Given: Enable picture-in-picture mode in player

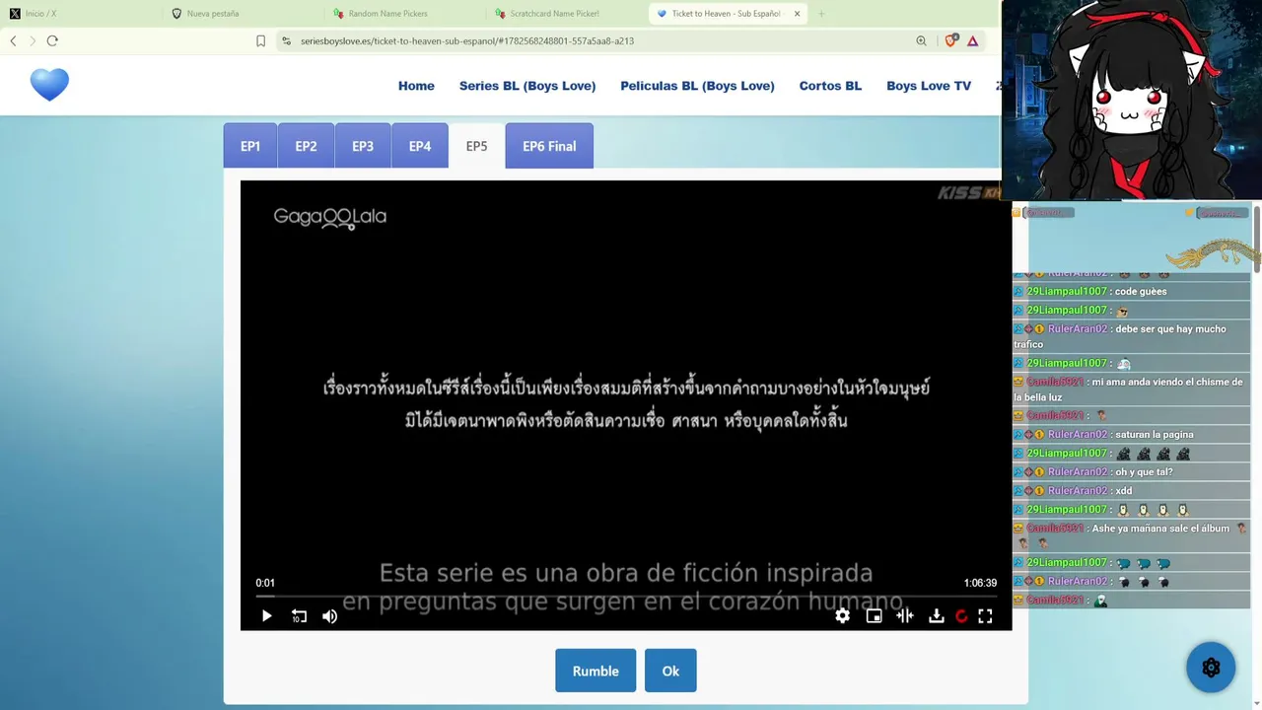Looking at the screenshot, I should coord(874,616).
